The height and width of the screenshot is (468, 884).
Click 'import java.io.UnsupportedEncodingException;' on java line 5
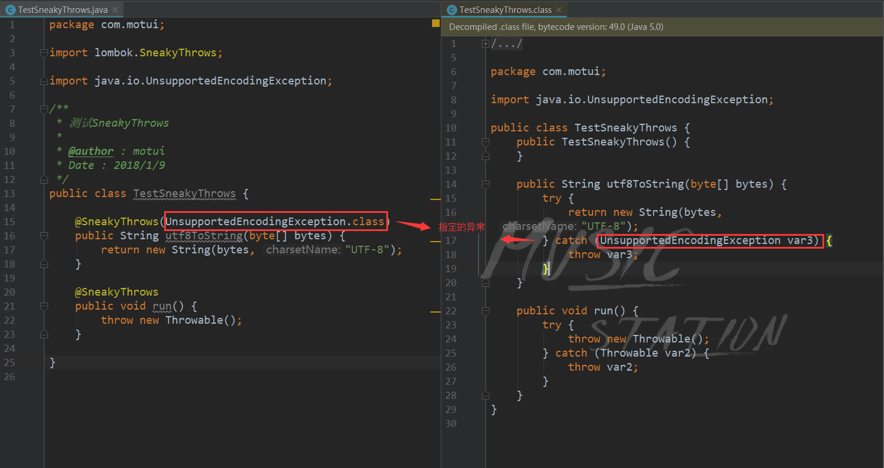191,81
